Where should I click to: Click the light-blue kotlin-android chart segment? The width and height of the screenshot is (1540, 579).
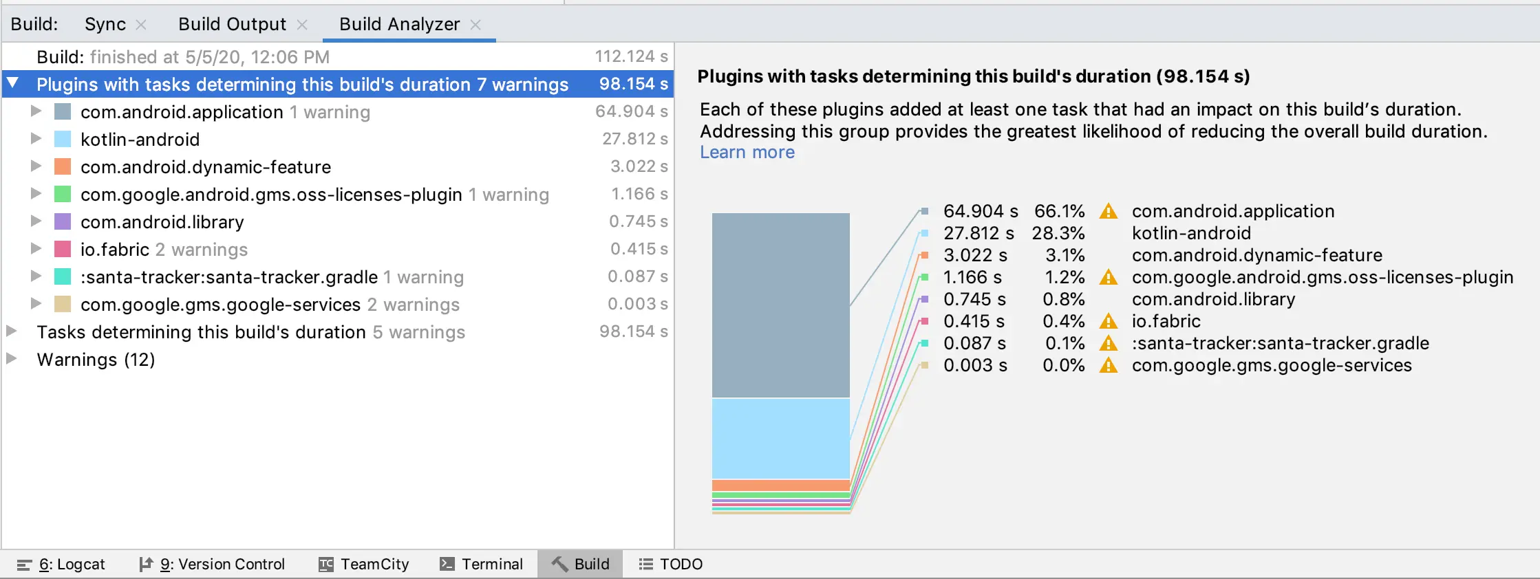click(780, 438)
